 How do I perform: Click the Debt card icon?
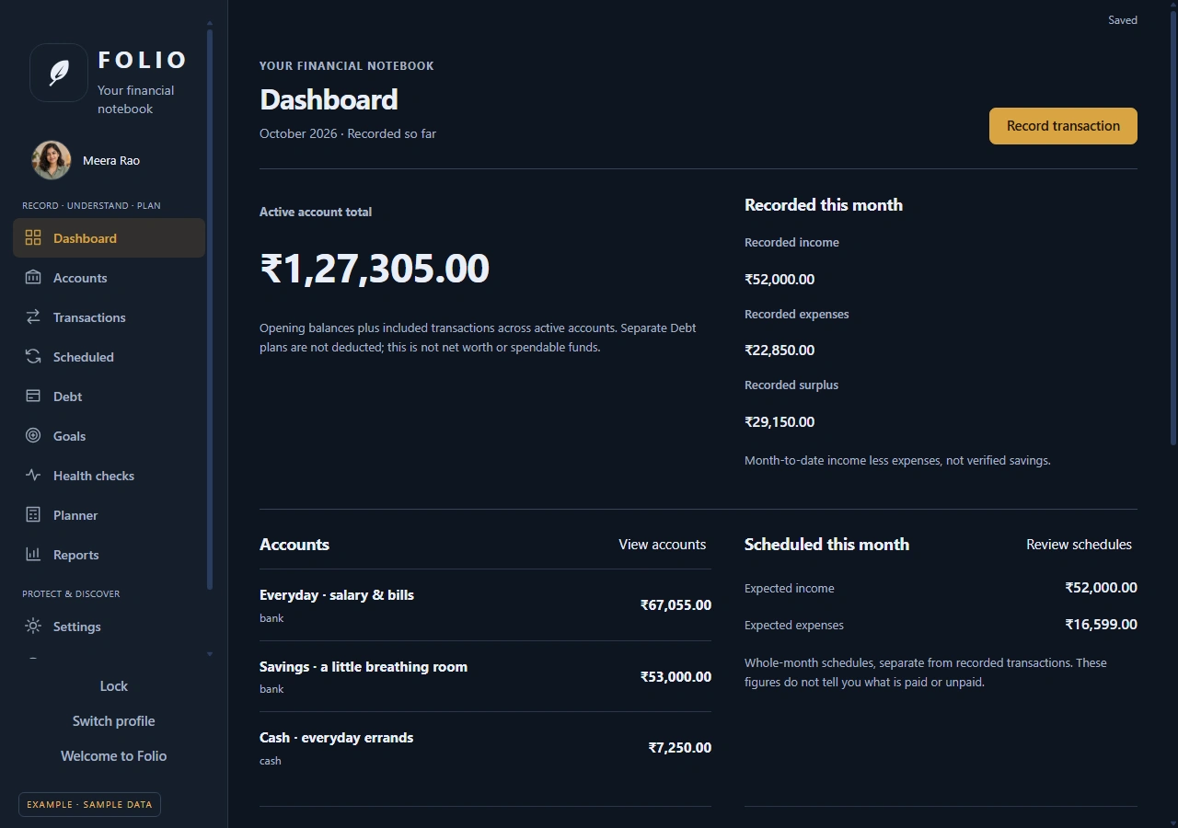click(x=33, y=397)
